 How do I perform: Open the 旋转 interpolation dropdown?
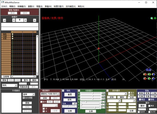click(33, 94)
